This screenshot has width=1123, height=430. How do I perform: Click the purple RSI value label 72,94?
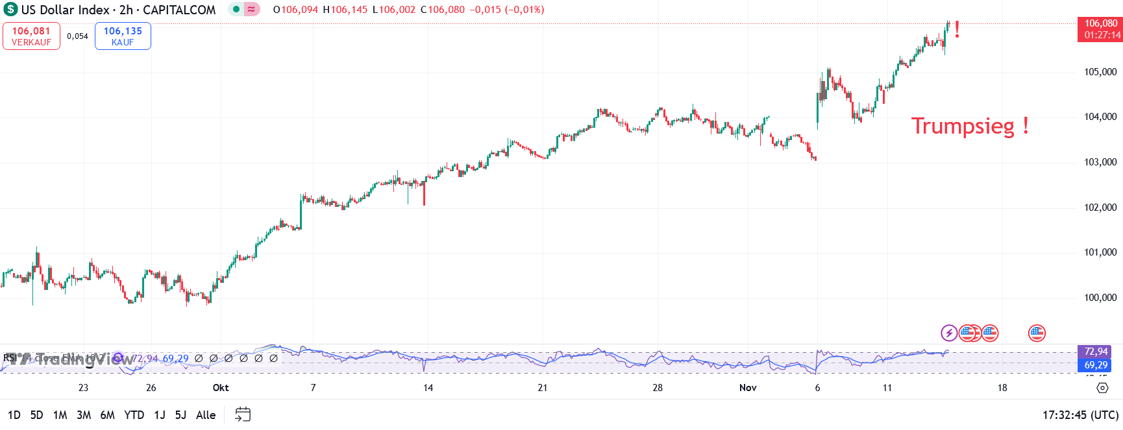[x=1096, y=352]
